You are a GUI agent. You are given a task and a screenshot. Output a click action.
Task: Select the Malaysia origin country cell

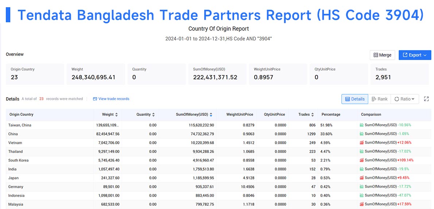click(x=16, y=204)
